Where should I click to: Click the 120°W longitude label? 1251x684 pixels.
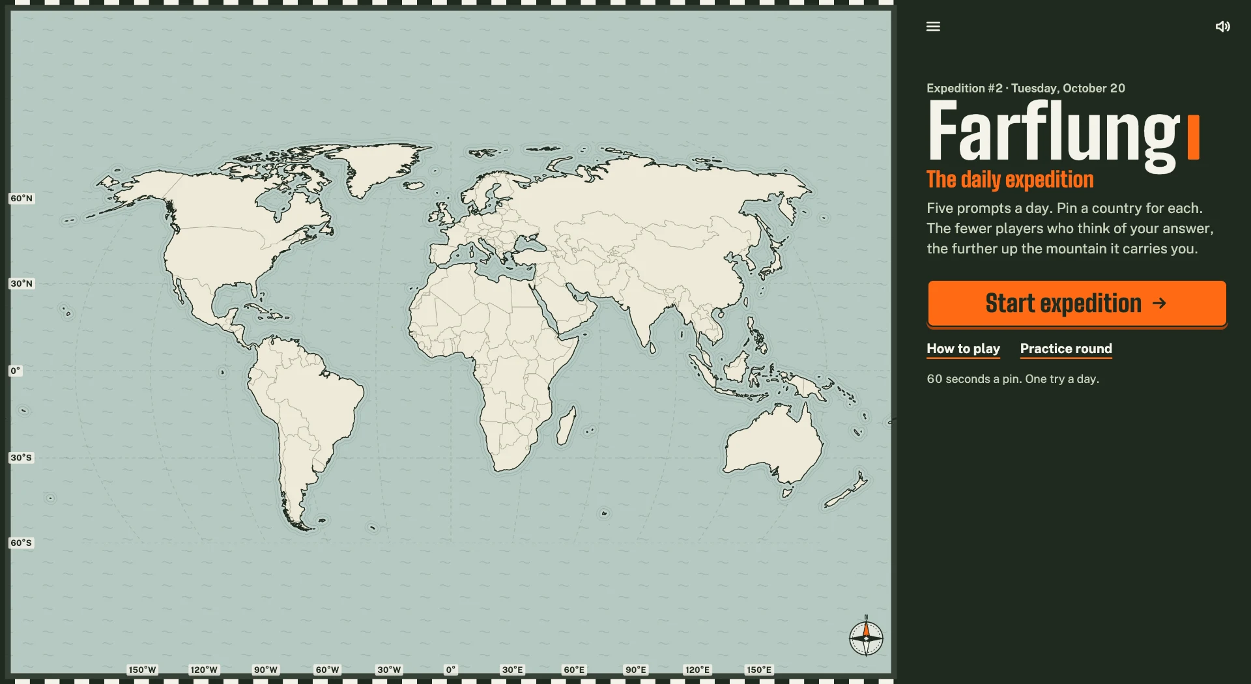tap(204, 670)
